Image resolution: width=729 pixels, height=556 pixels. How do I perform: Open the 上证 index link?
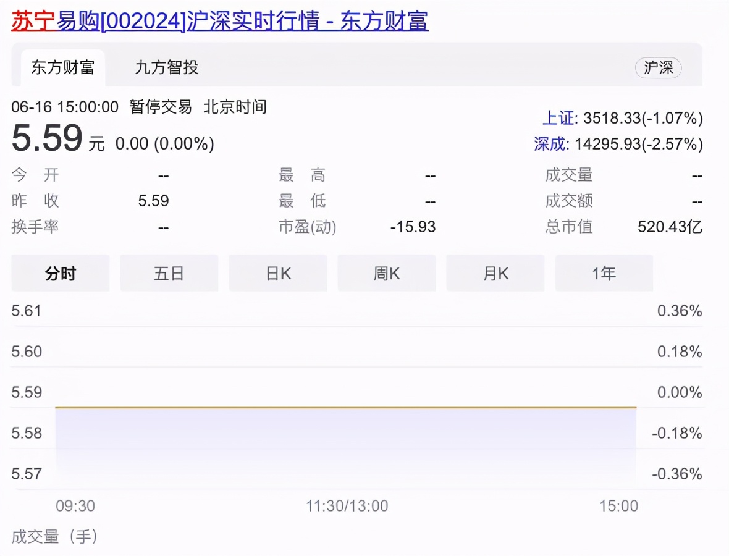[558, 117]
